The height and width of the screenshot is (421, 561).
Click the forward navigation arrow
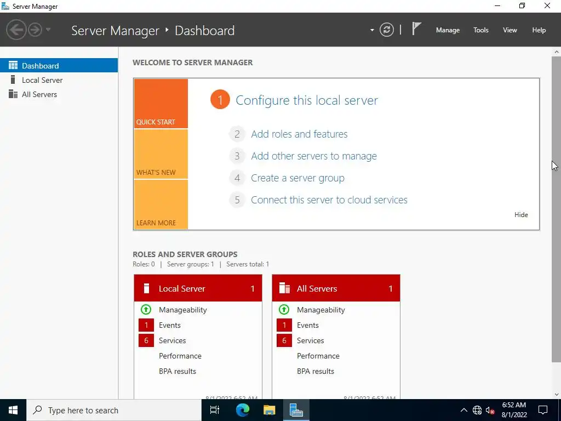point(35,30)
